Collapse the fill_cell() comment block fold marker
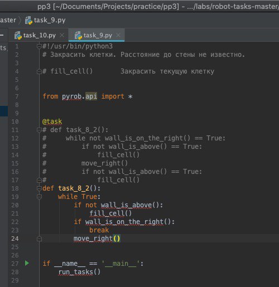 click(x=39, y=71)
